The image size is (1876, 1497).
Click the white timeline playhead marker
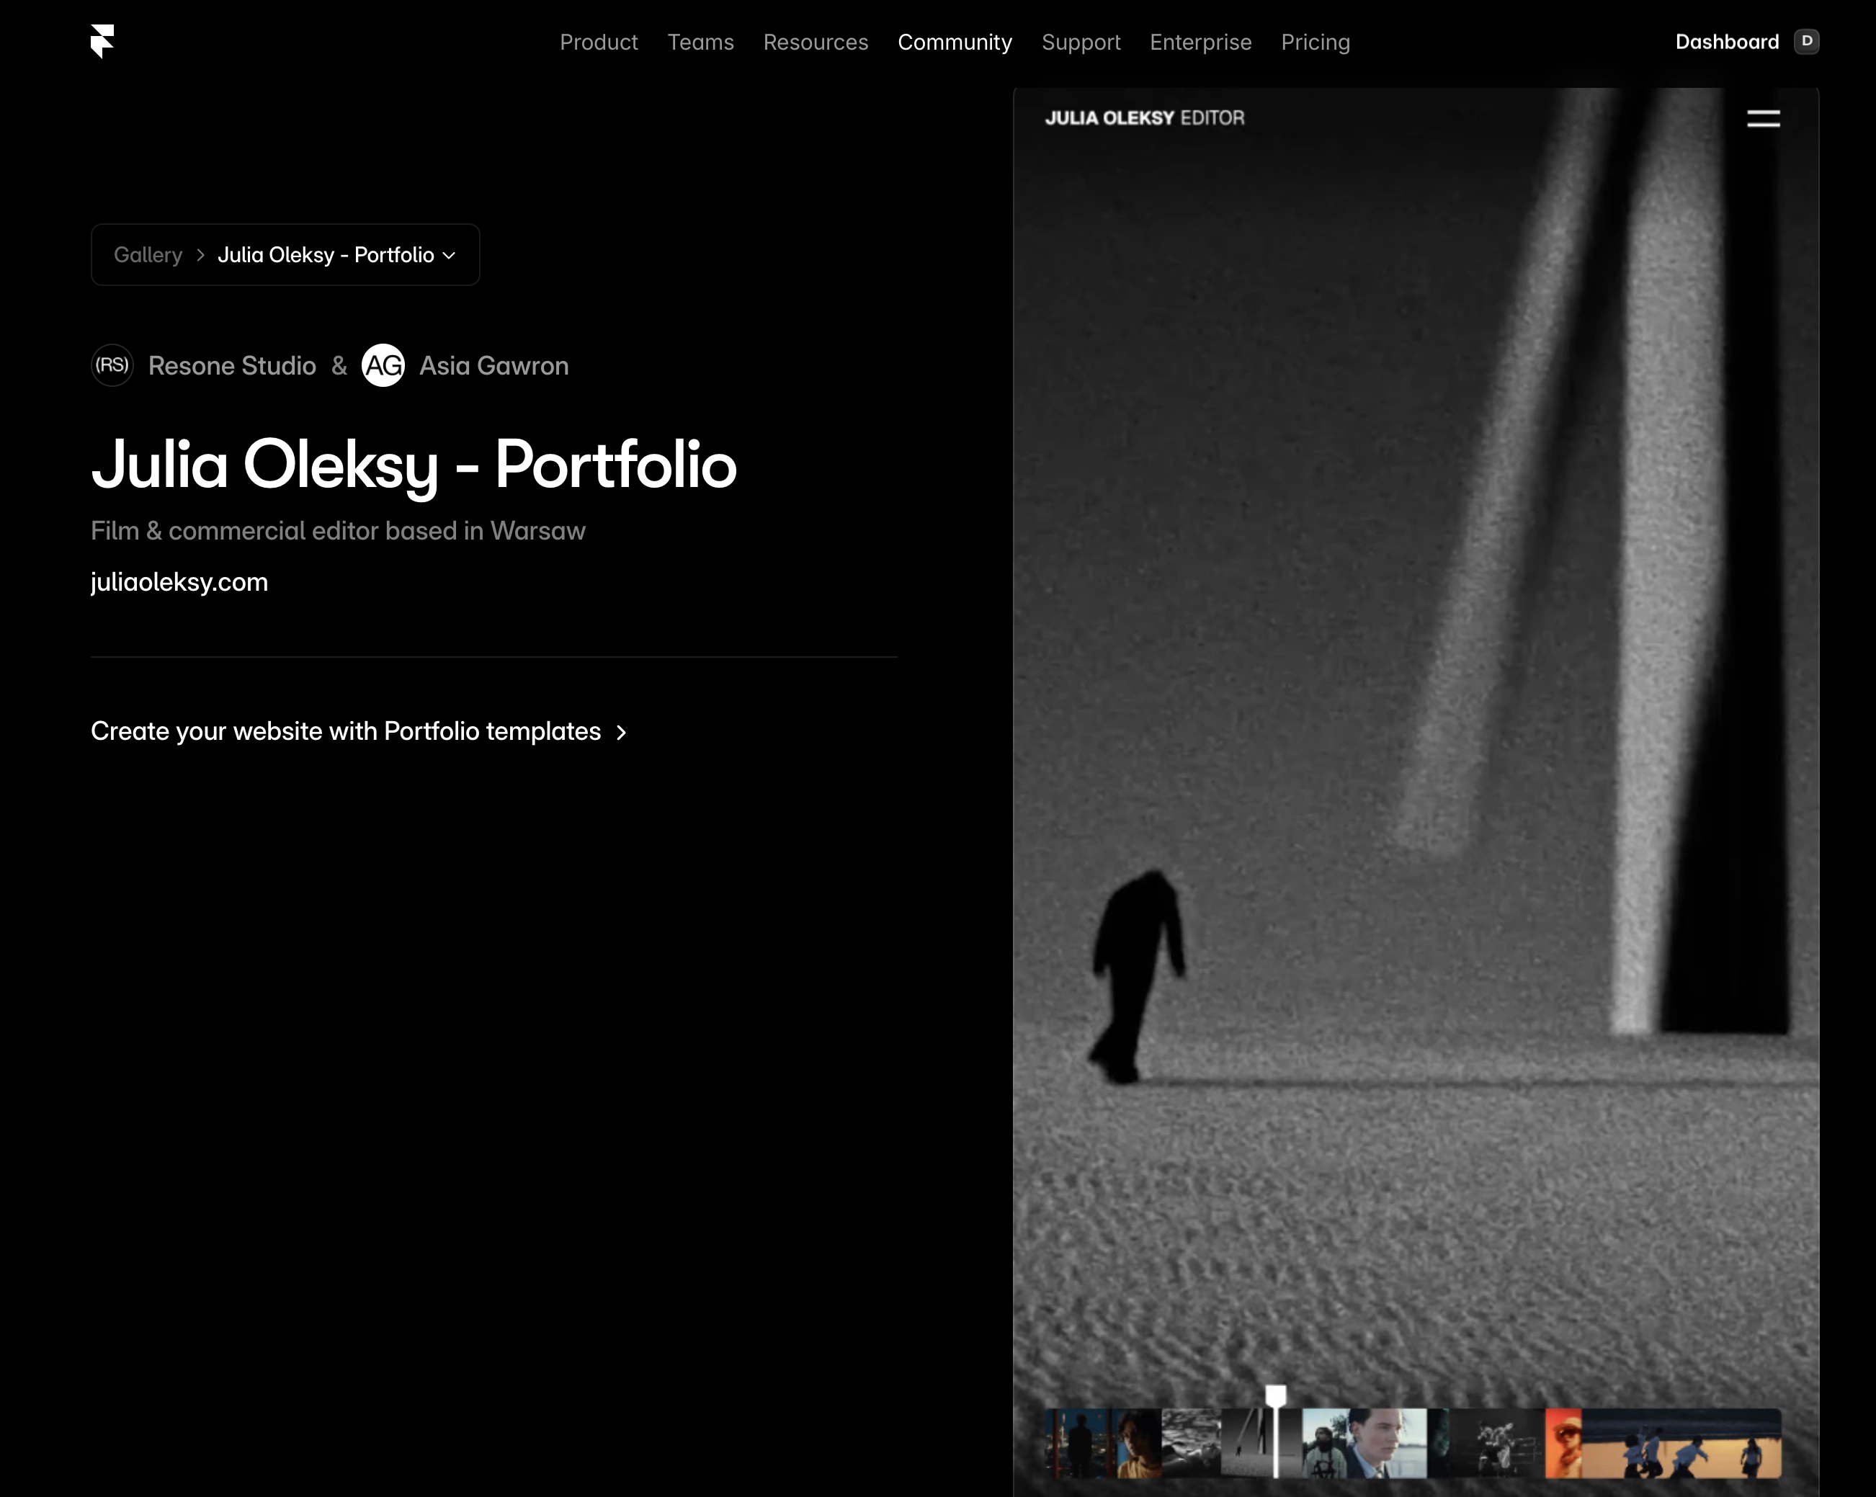coord(1276,1398)
